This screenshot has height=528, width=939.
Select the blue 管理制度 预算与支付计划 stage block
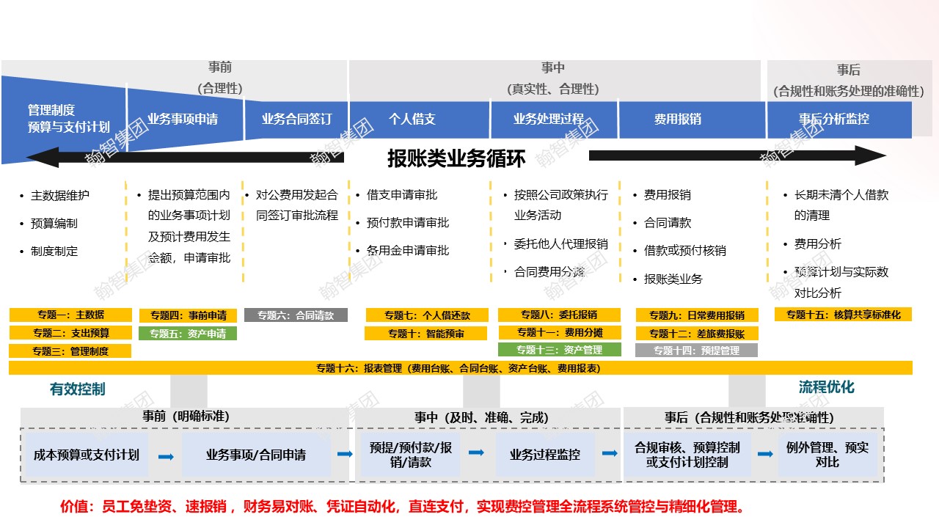pyautogui.click(x=64, y=119)
